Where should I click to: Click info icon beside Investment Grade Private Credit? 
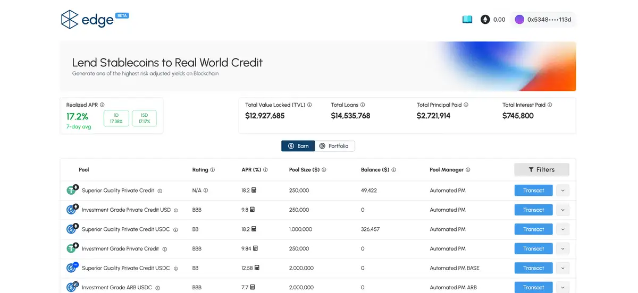tap(164, 249)
